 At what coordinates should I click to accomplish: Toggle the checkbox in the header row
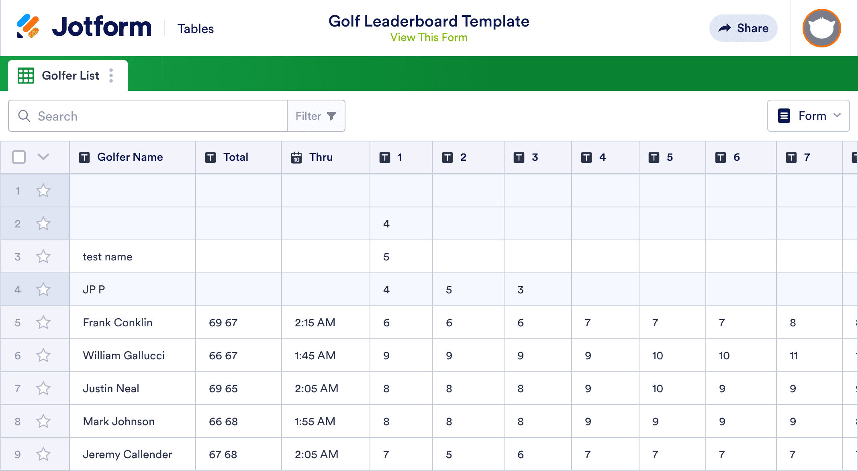pos(19,157)
